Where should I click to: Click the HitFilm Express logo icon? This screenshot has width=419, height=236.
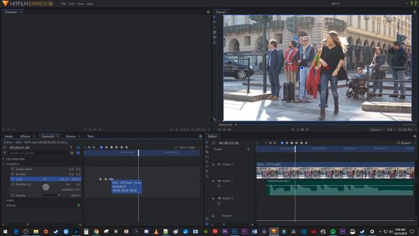click(x=5, y=3)
